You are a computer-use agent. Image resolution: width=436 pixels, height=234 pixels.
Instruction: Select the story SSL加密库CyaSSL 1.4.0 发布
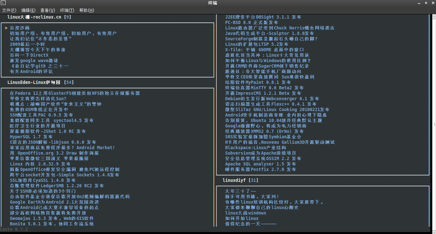tap(43, 181)
